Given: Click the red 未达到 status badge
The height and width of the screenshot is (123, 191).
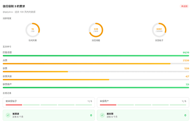Looking at the screenshot, I should pyautogui.click(x=184, y=6).
